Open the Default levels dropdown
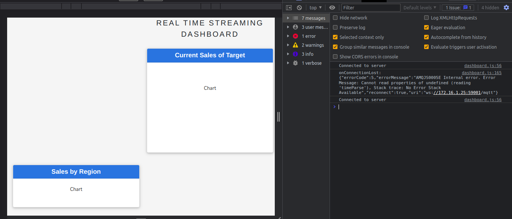Viewport: 512px width, 219px height. 420,7
